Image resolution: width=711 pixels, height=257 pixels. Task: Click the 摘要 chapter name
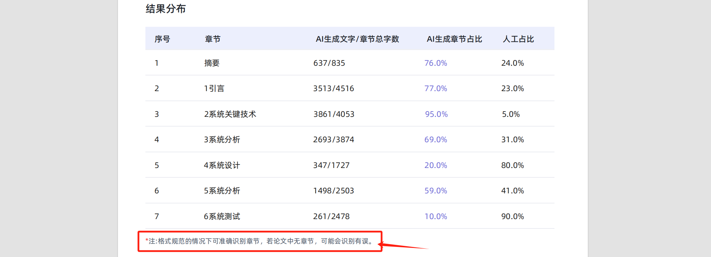click(x=212, y=63)
